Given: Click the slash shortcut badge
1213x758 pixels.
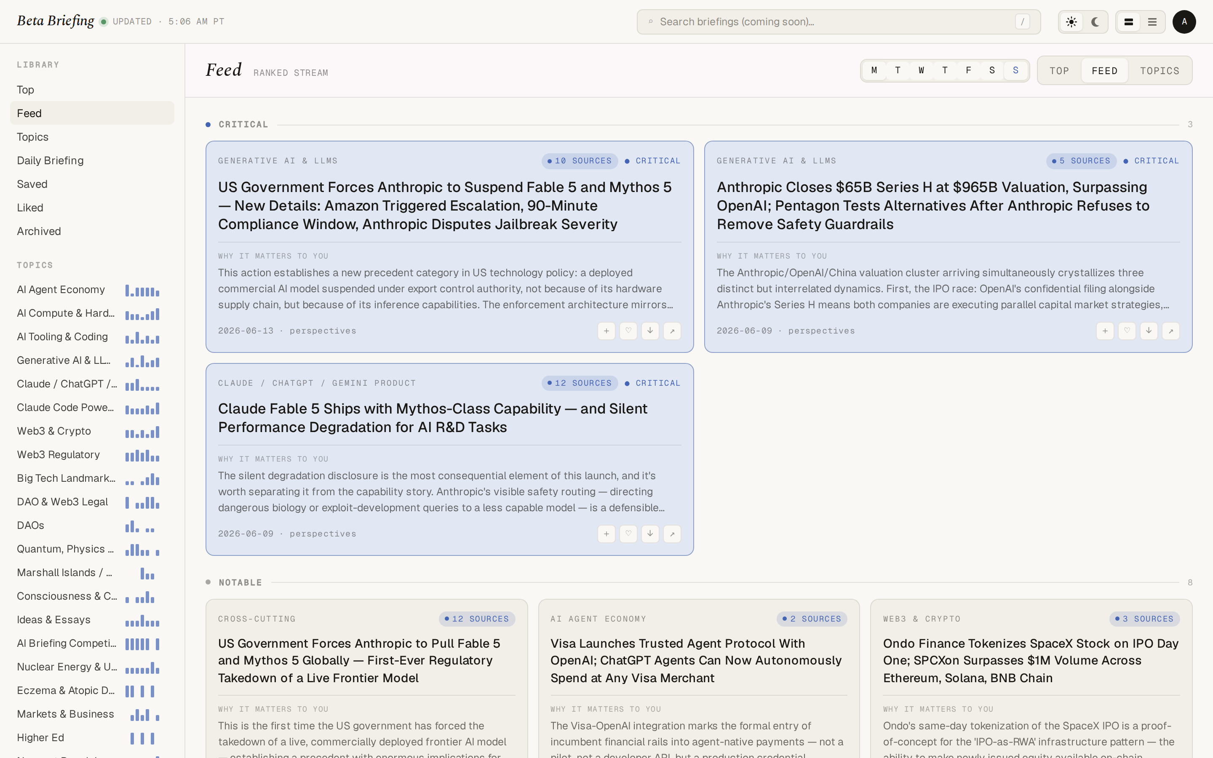Looking at the screenshot, I should 1023,22.
